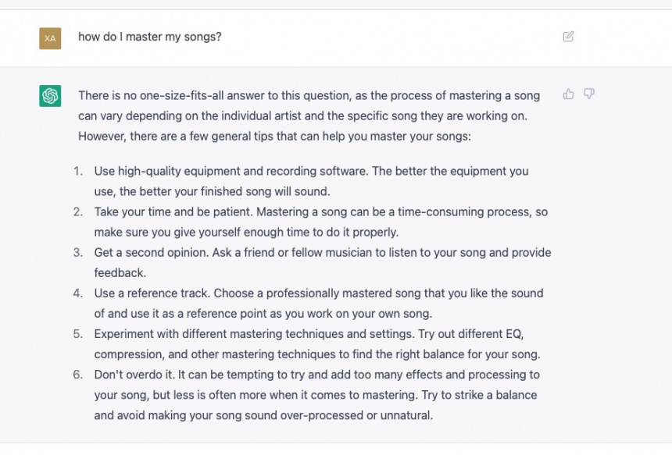Rate the mastering answer positively with thumbs up
This screenshot has height=455, width=672.
(x=569, y=94)
